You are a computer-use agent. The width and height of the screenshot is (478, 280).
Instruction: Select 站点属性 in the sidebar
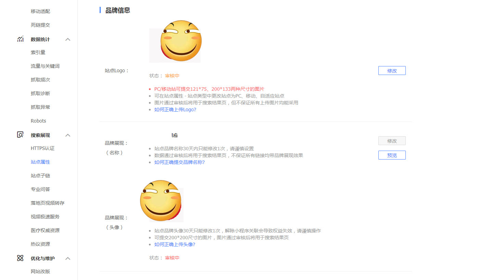[40, 162]
